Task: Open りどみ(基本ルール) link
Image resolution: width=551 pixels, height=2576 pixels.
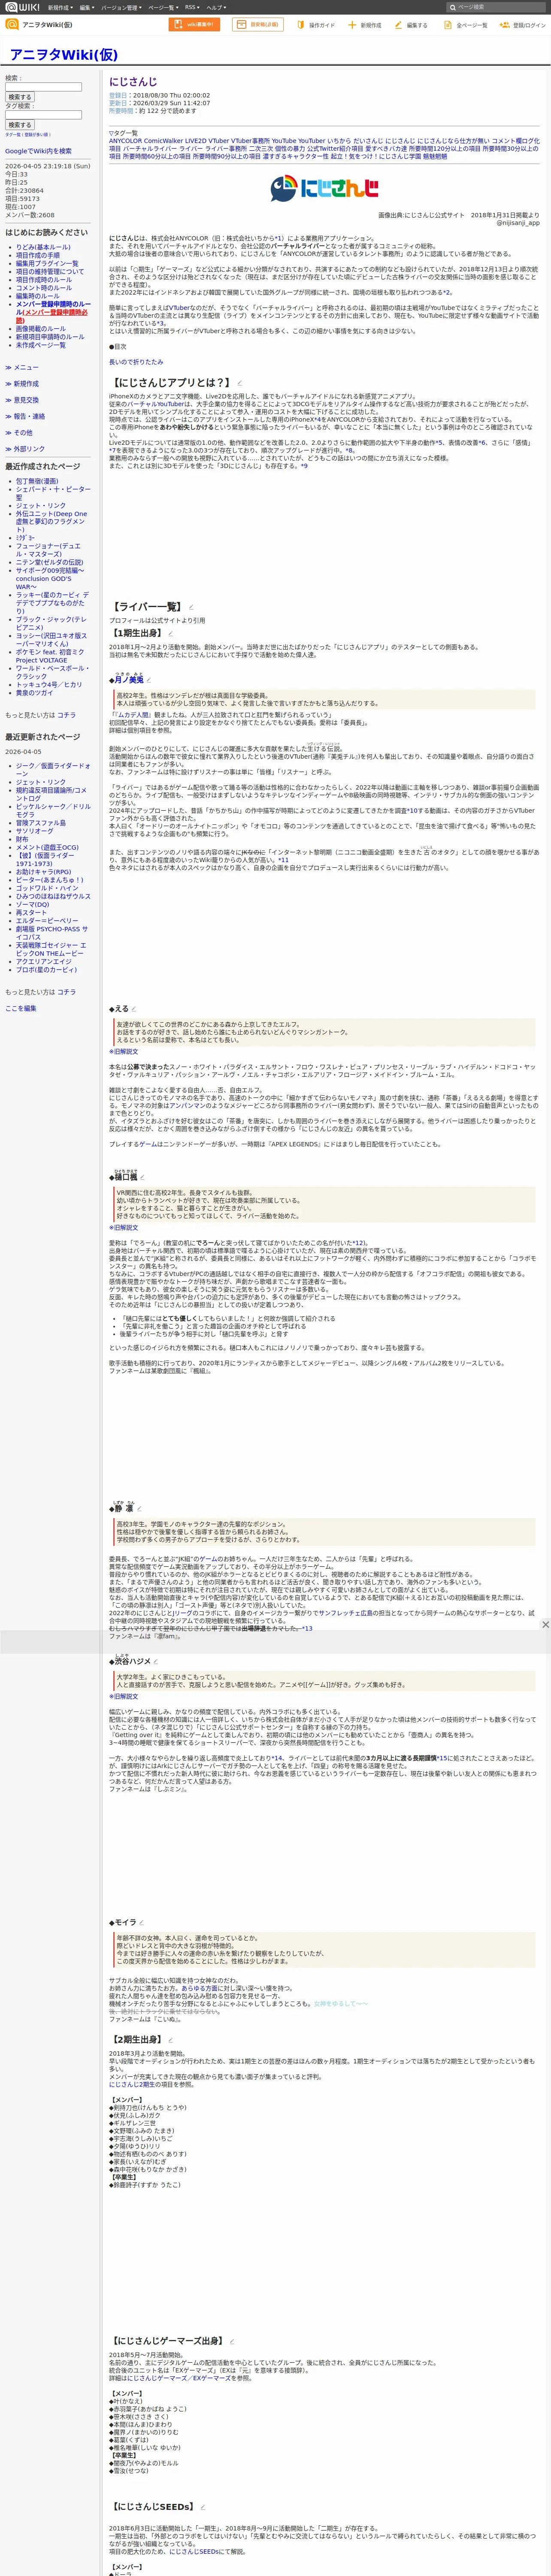Action: coord(43,247)
